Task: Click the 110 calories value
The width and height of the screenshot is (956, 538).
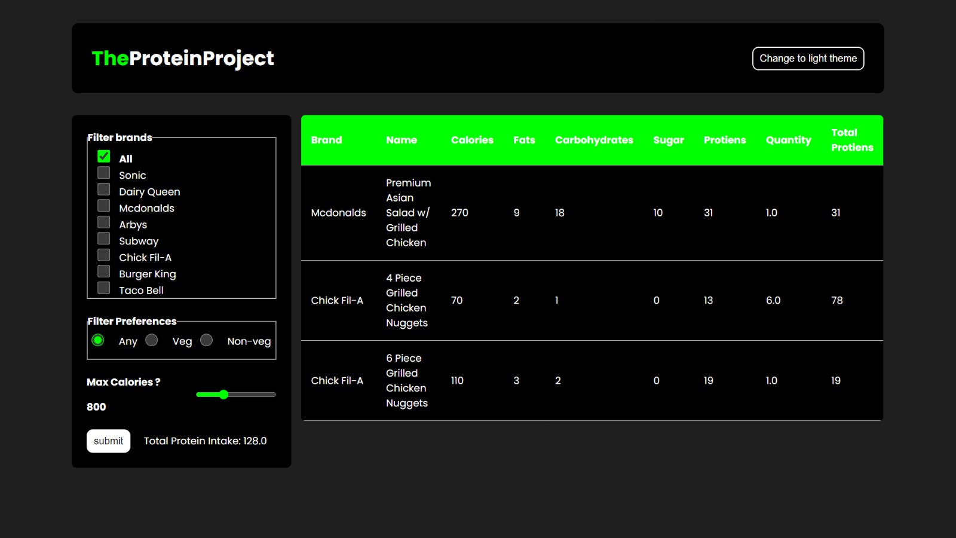Action: pos(457,381)
